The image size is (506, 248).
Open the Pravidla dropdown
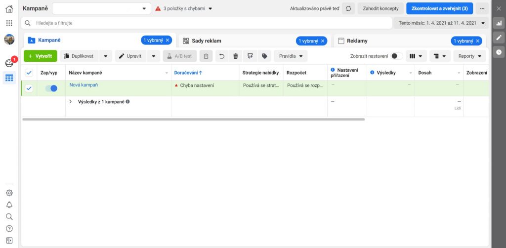pyautogui.click(x=291, y=56)
